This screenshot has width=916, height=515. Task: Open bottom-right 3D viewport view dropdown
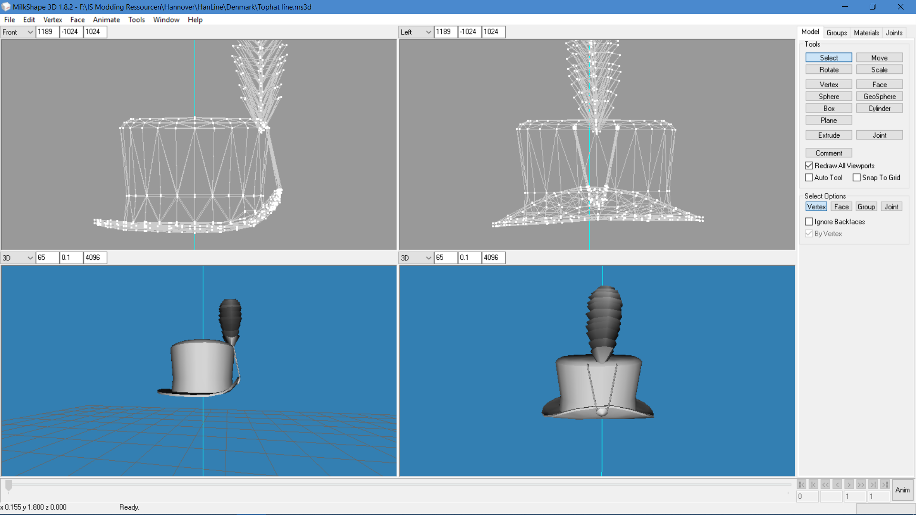(x=416, y=258)
